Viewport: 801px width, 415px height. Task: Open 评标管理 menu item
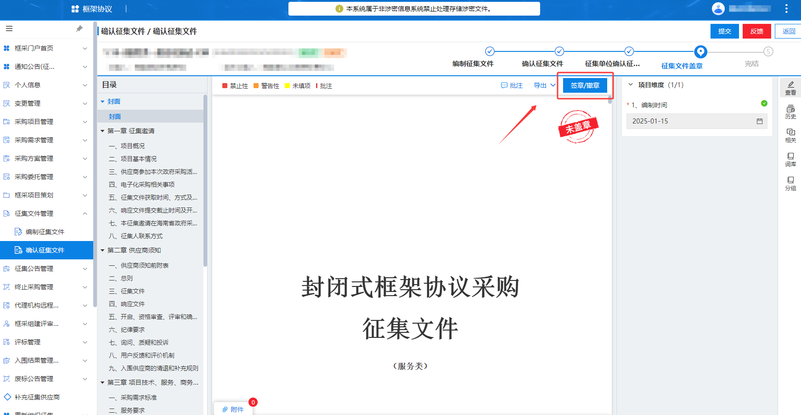click(46, 342)
